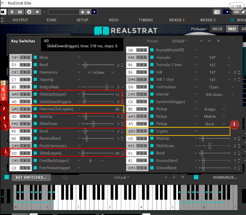Toggle the WAH enable square
246x215 pixels.
232,20
